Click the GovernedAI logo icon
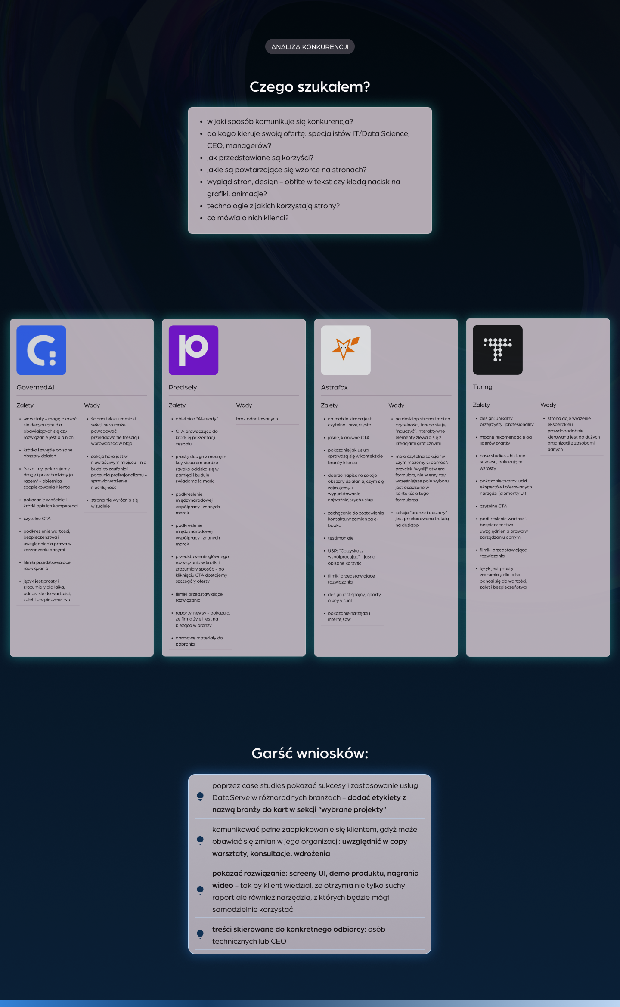 click(x=41, y=350)
